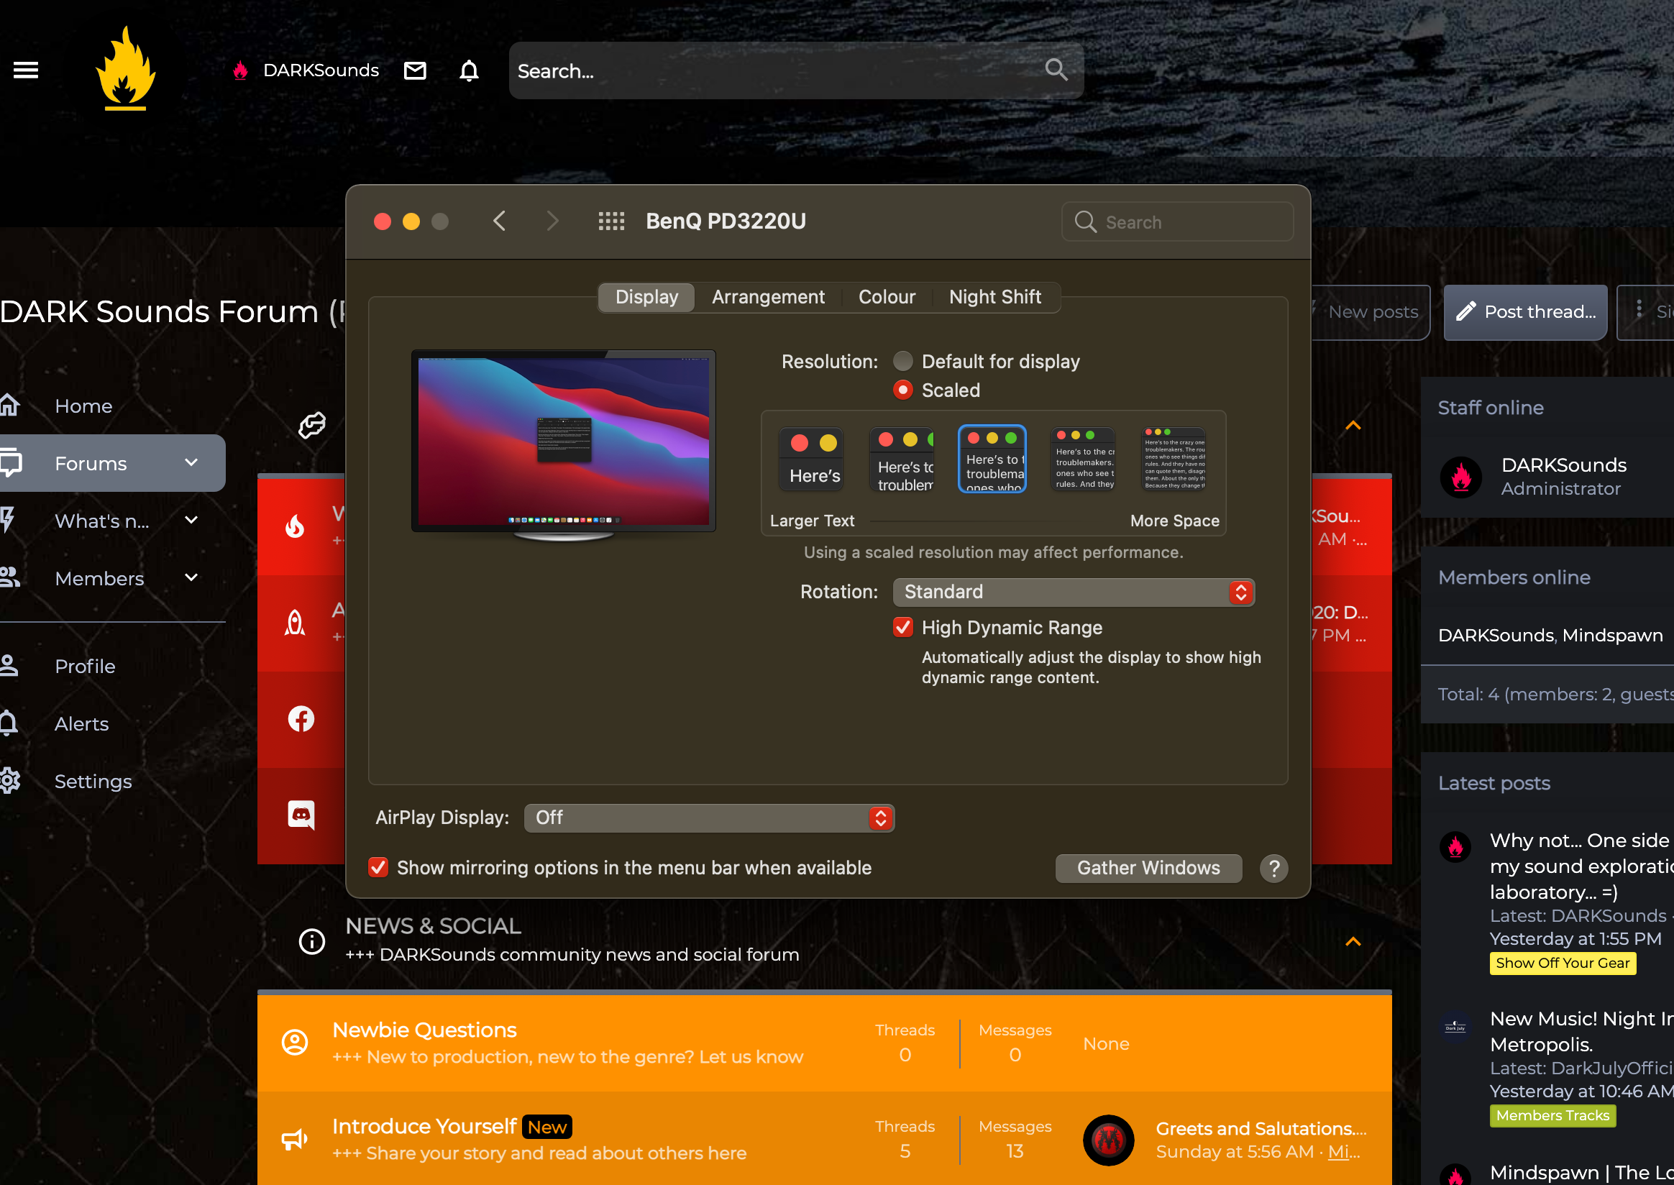Click the grid show-all preferences icon
This screenshot has height=1185, width=1674.
coord(610,221)
